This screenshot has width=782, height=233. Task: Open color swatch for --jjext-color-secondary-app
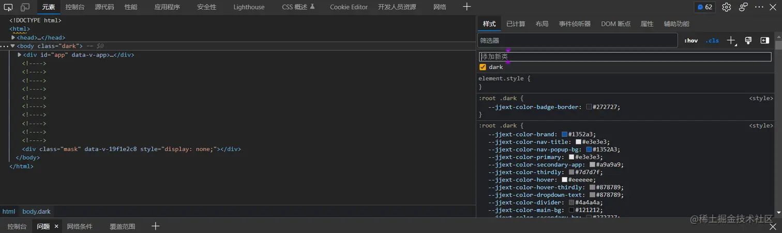pos(593,164)
